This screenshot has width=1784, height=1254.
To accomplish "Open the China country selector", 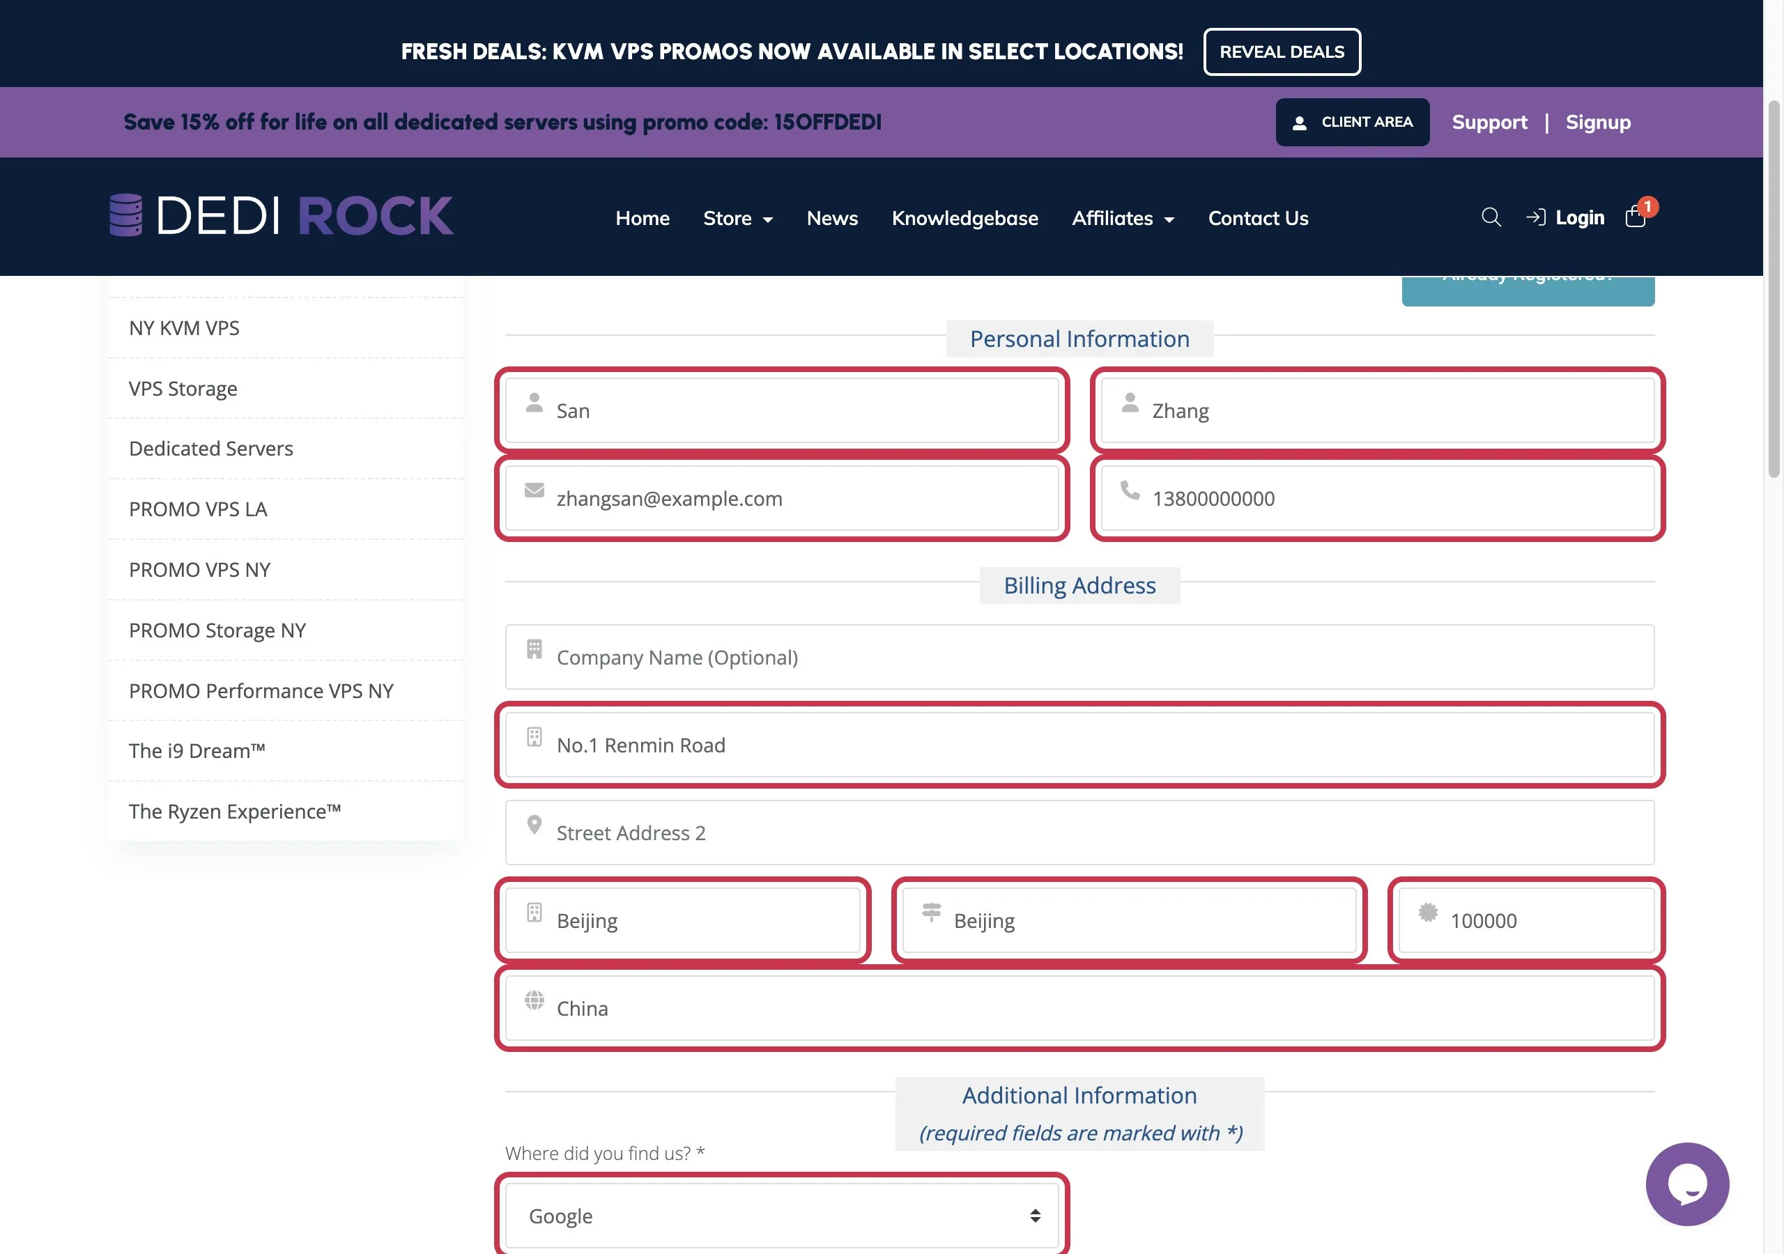I will pyautogui.click(x=1079, y=1007).
